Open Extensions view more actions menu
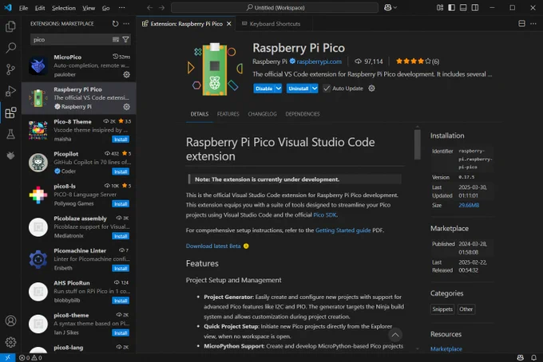Viewport: 543px width, 362px height. (x=126, y=23)
